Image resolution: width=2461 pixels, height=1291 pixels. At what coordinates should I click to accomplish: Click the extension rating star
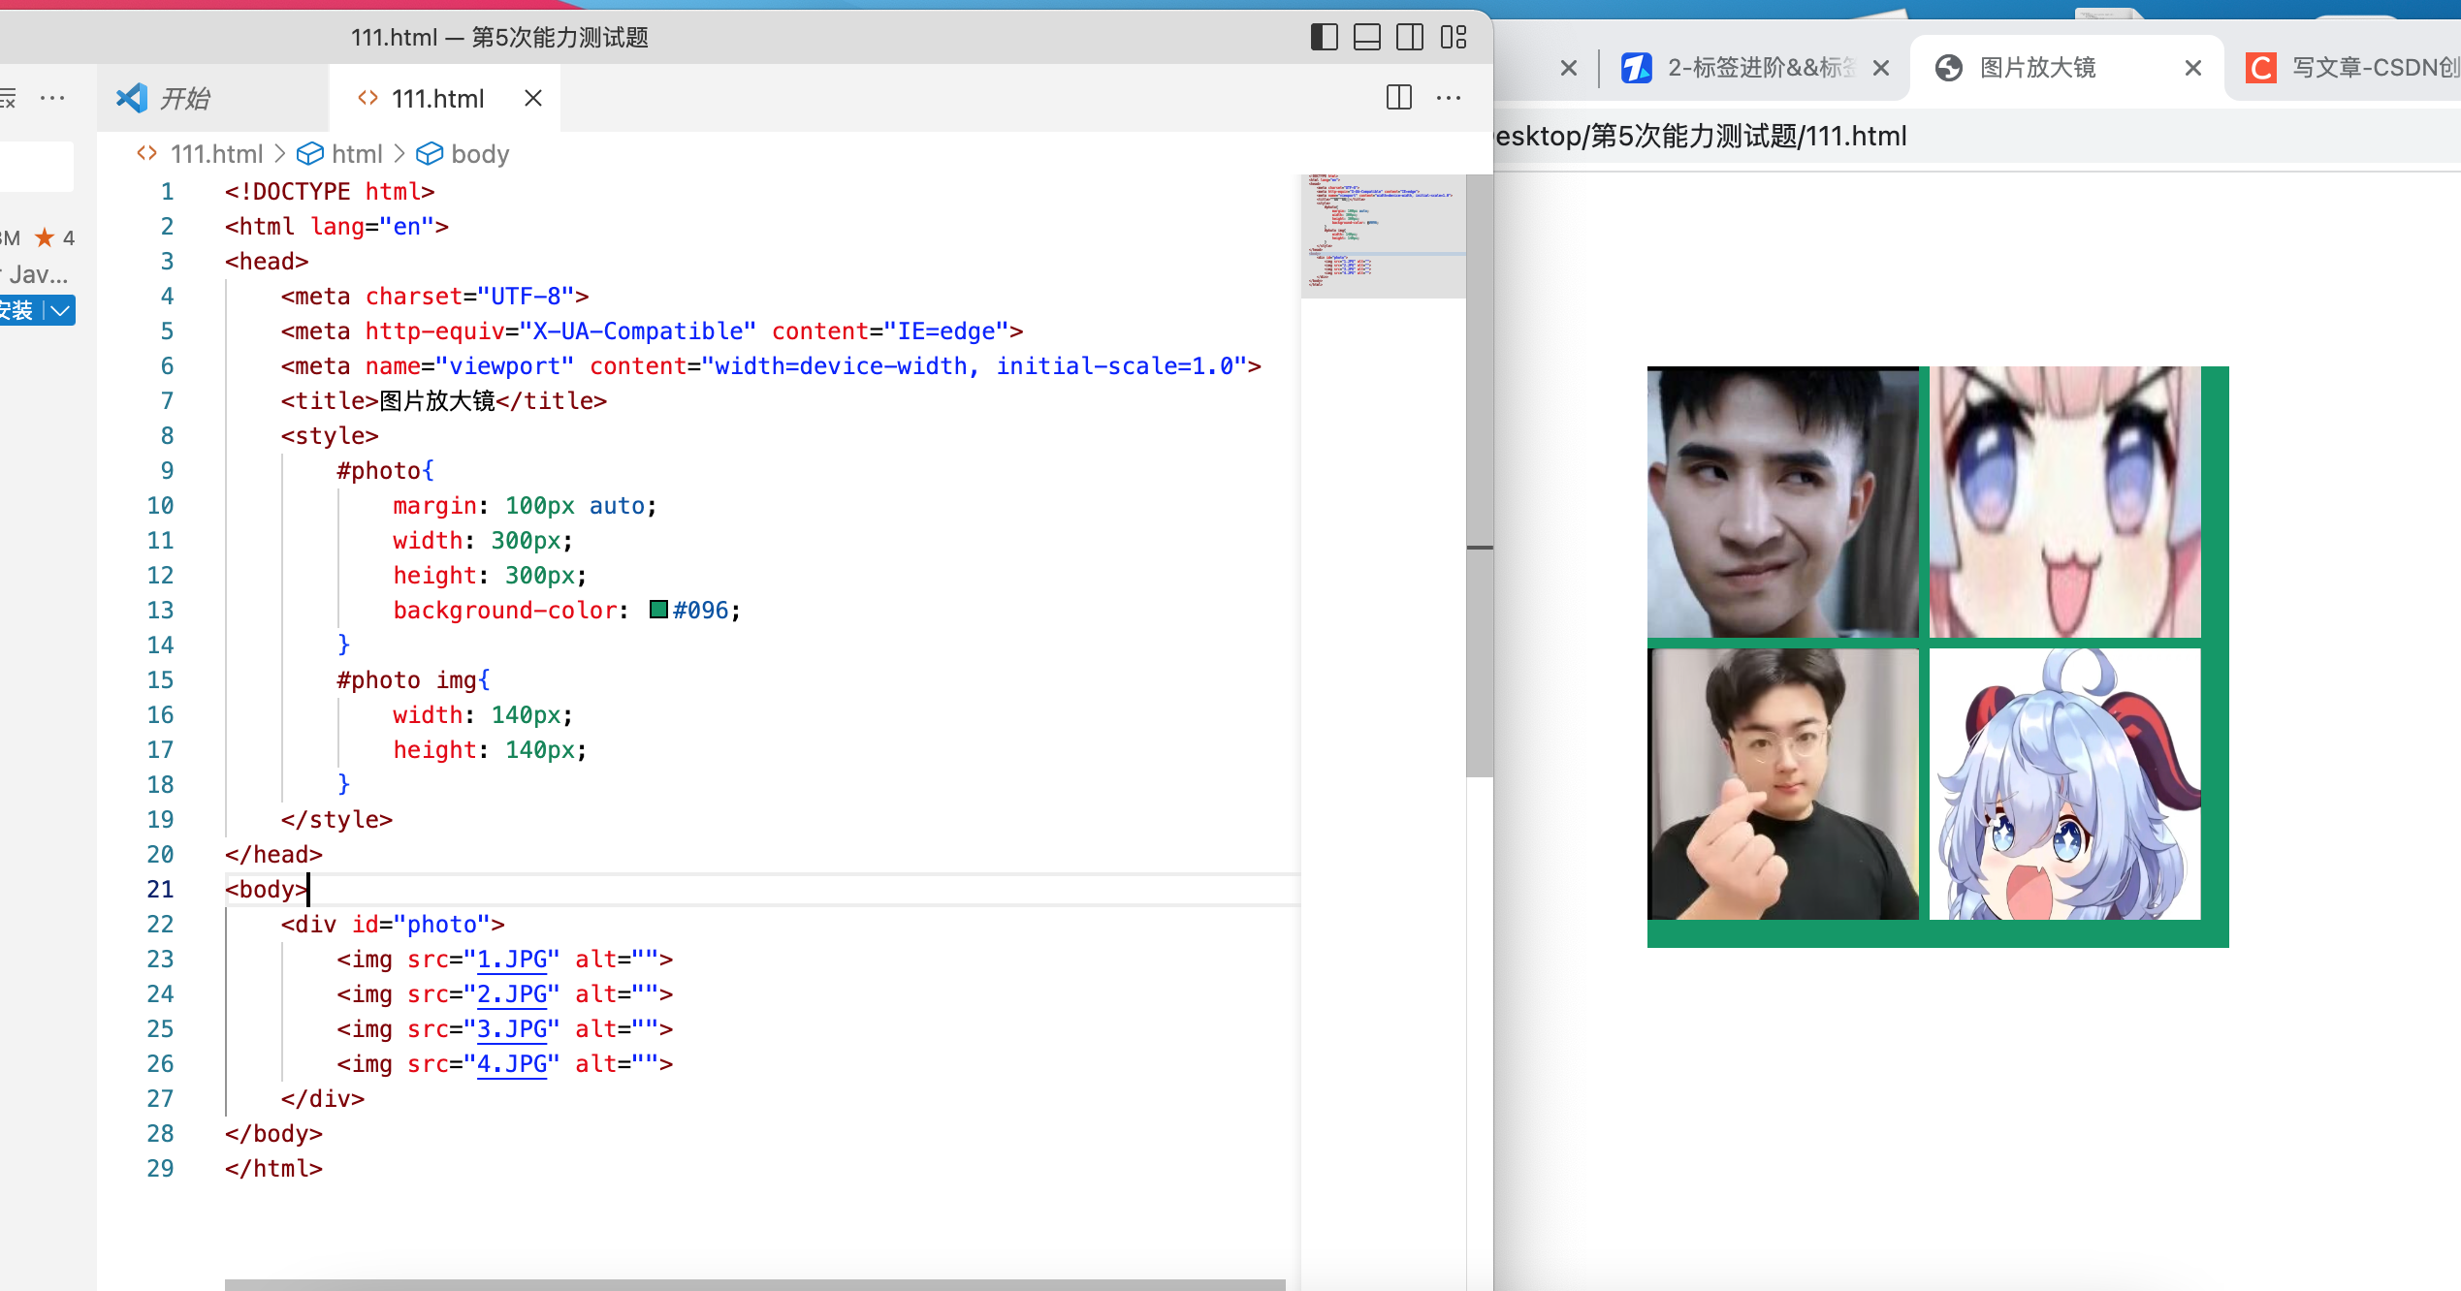tap(45, 237)
